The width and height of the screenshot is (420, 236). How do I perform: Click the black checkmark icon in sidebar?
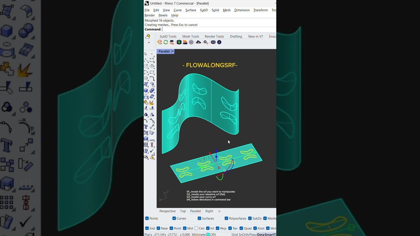pyautogui.click(x=152, y=151)
